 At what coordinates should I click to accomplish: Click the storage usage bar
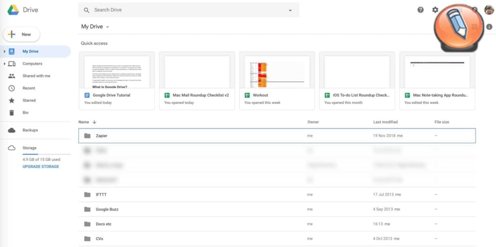click(x=46, y=154)
